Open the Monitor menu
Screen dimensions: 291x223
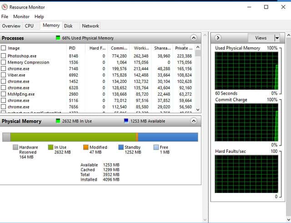coord(21,17)
